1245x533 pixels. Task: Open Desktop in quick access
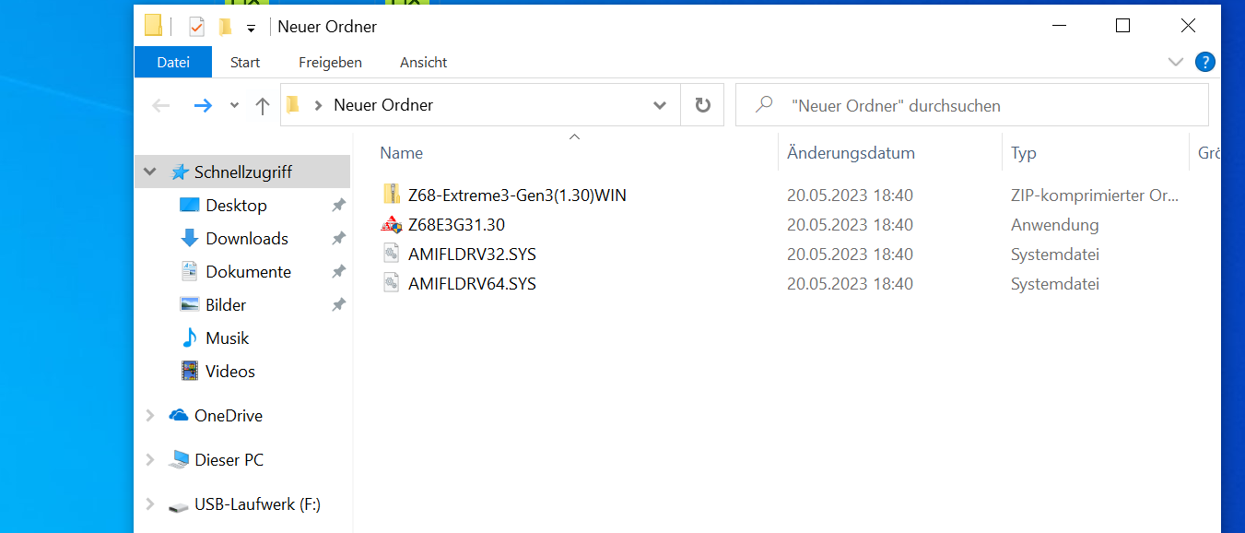coord(236,206)
